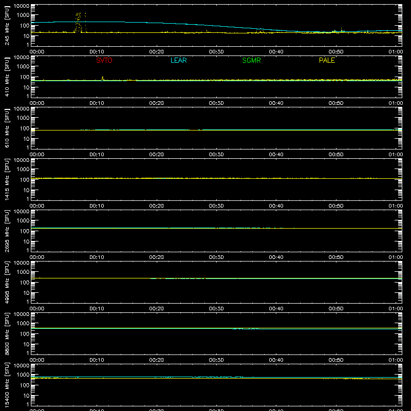This screenshot has width=411, height=411.
Task: Select the 410 MHz [SFU] axis title
Action: coord(7,77)
